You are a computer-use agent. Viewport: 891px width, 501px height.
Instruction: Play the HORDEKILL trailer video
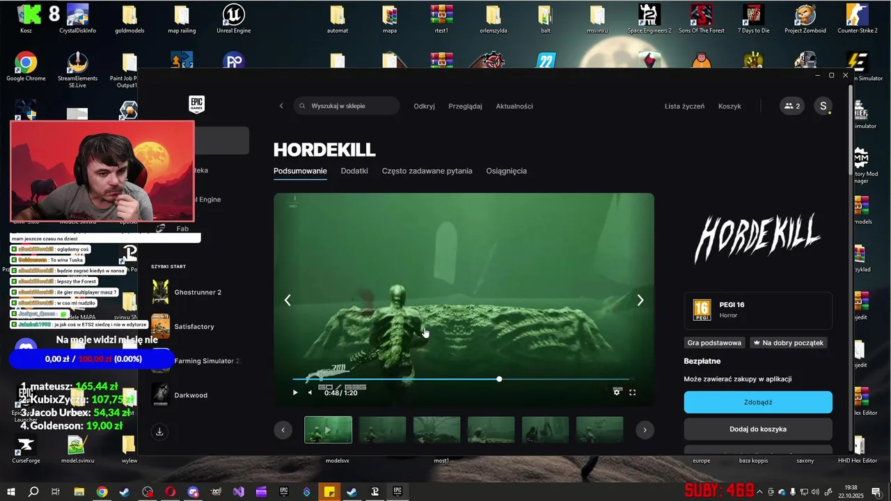pyautogui.click(x=294, y=392)
